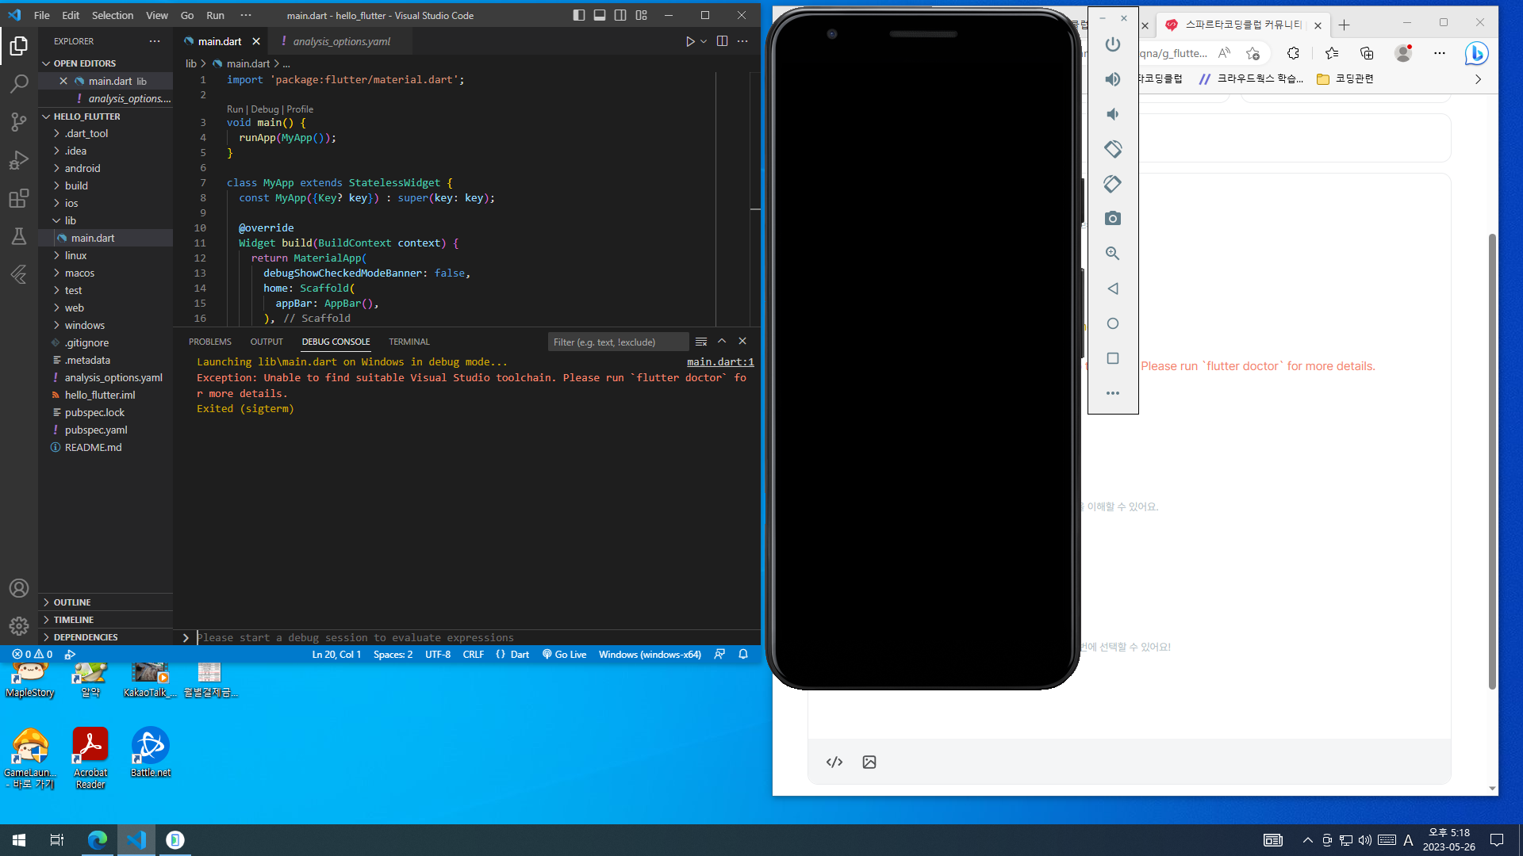Screen dimensions: 1523x856
Task: Insert image in browser editor
Action: tap(869, 762)
